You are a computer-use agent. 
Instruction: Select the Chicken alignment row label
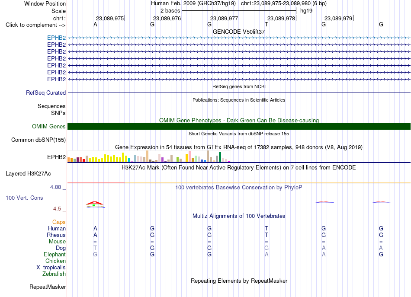[55, 261]
